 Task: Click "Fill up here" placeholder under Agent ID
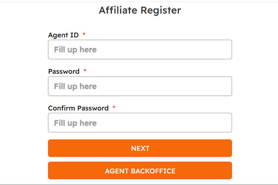click(x=75, y=49)
